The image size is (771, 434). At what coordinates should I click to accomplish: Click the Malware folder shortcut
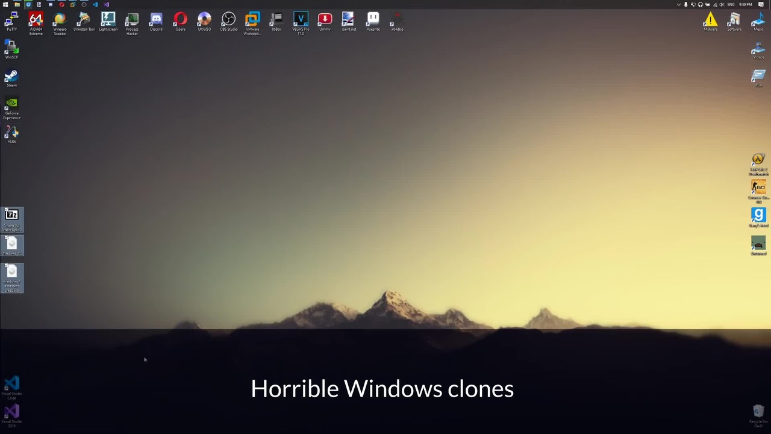(x=710, y=20)
